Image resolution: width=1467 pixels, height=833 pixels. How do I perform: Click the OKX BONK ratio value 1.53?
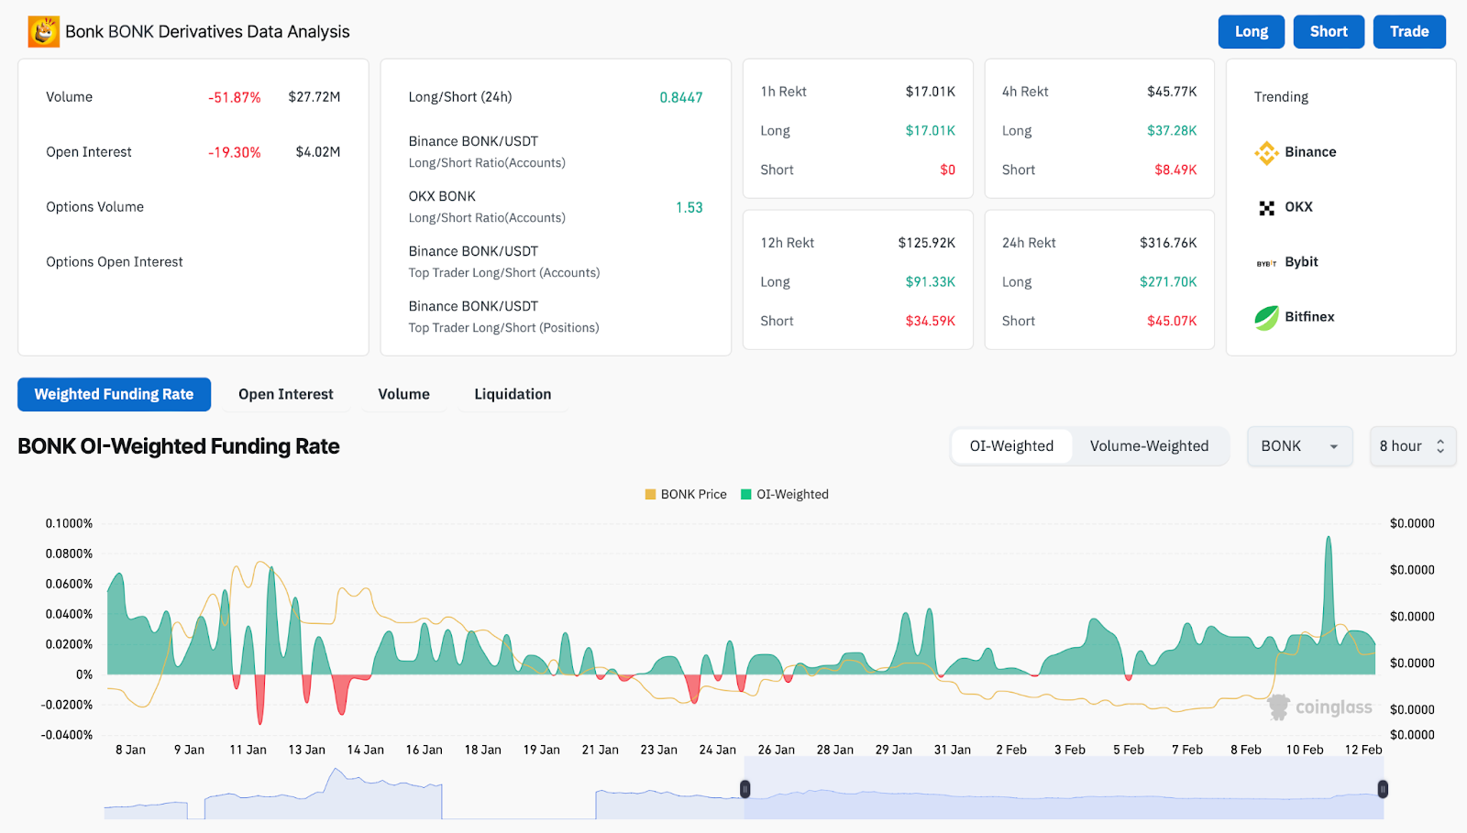689,207
